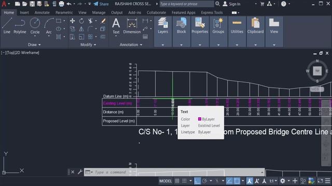This screenshot has width=332, height=186.
Task: Expand the Layers panel arrow
Action: point(163,45)
